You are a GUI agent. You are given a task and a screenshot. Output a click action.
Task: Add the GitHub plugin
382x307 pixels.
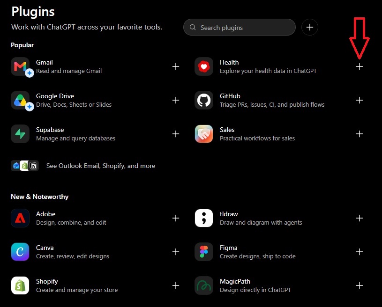(360, 100)
